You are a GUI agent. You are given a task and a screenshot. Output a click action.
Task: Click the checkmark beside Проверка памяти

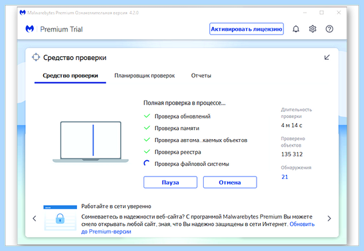coord(147,128)
